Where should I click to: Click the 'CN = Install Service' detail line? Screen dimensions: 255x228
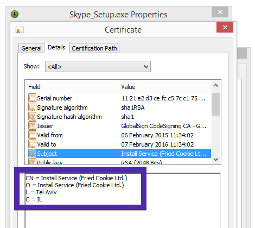76,178
